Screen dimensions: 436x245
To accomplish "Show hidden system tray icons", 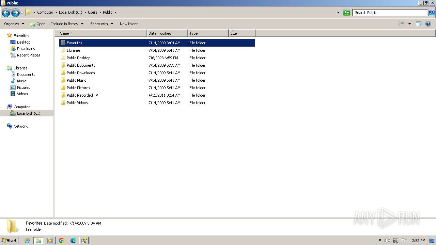I will [x=380, y=241].
